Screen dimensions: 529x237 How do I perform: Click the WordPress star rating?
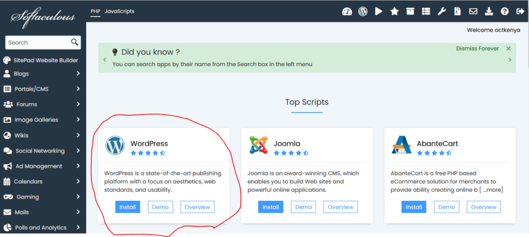(148, 153)
